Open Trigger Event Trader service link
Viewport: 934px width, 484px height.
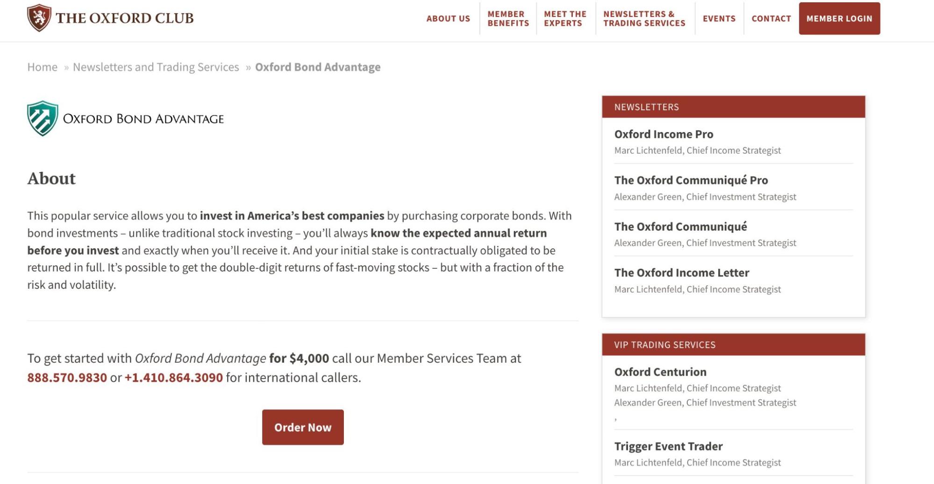click(x=668, y=446)
